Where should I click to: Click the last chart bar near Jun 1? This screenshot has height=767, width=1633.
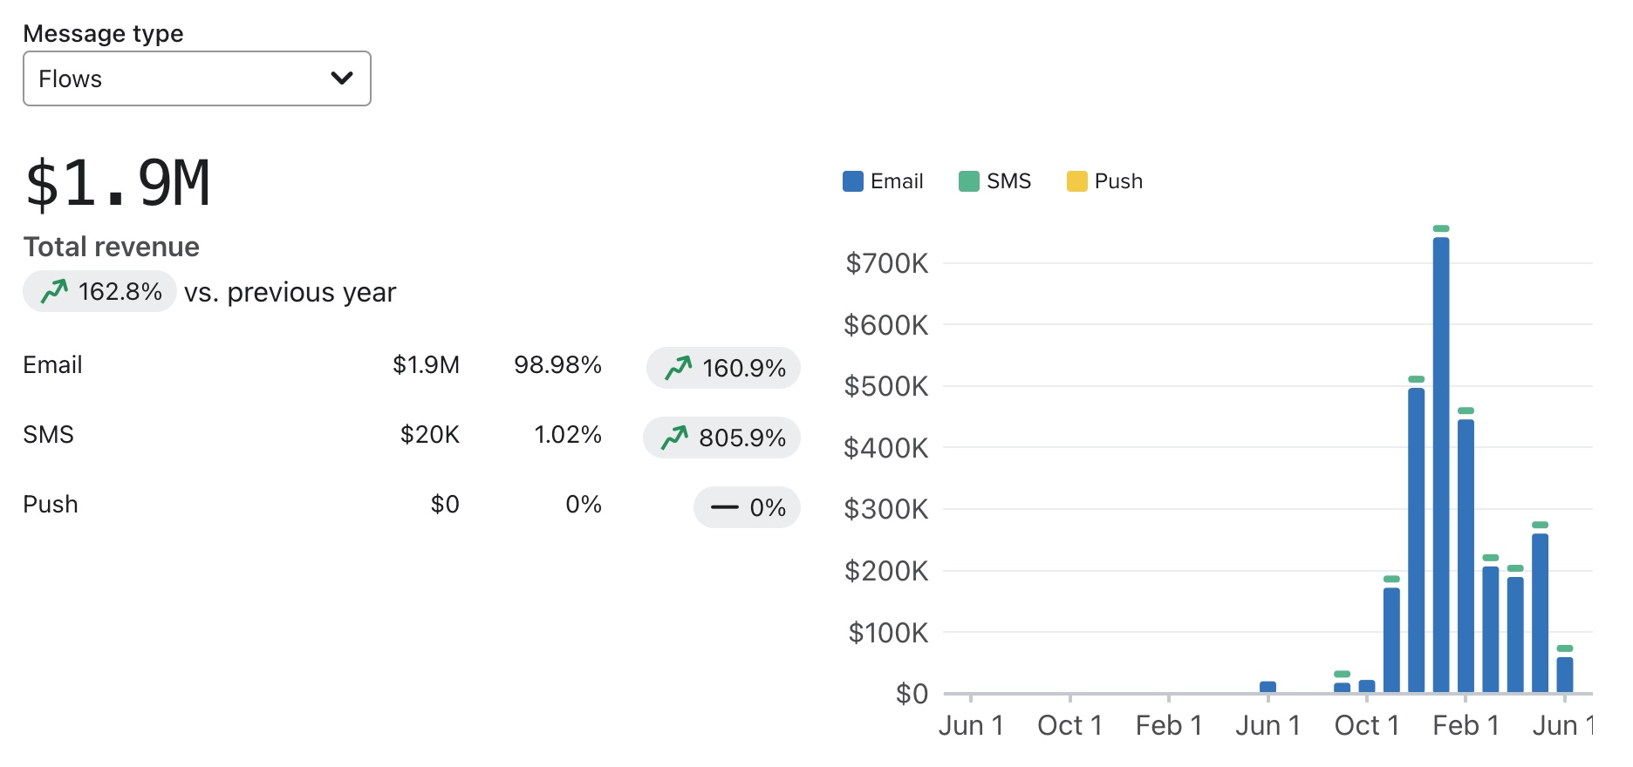tap(1565, 675)
